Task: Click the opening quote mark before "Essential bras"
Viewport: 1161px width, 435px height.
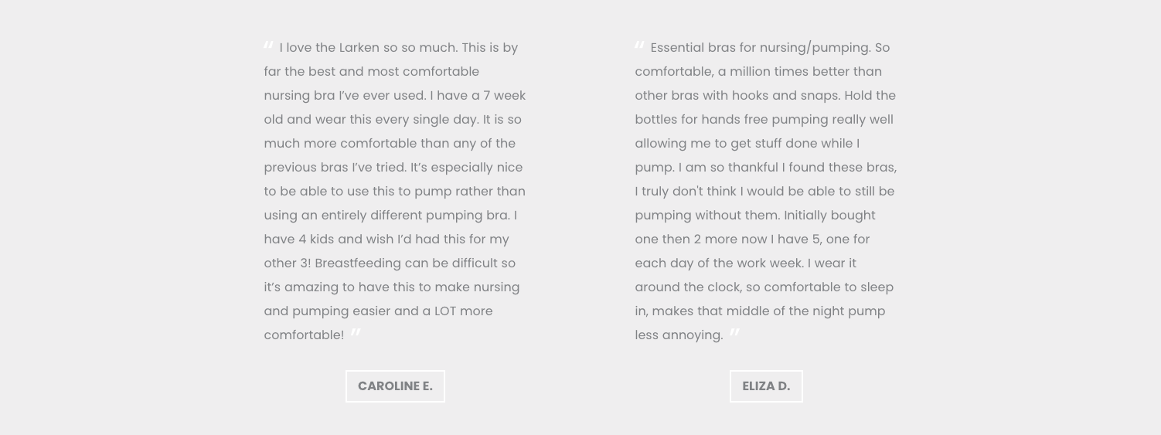Action: click(x=640, y=46)
